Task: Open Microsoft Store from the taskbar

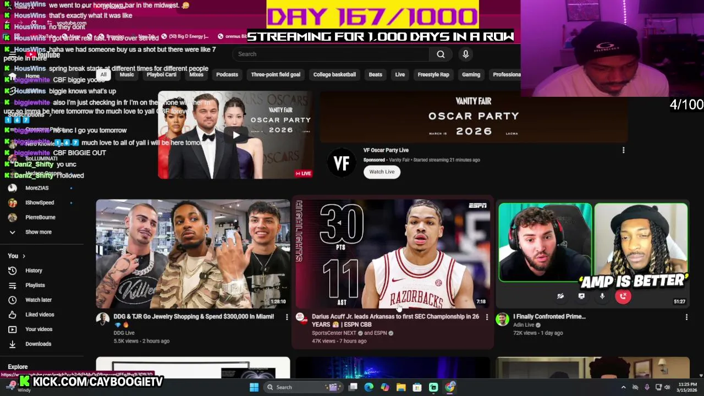Action: tap(417, 387)
